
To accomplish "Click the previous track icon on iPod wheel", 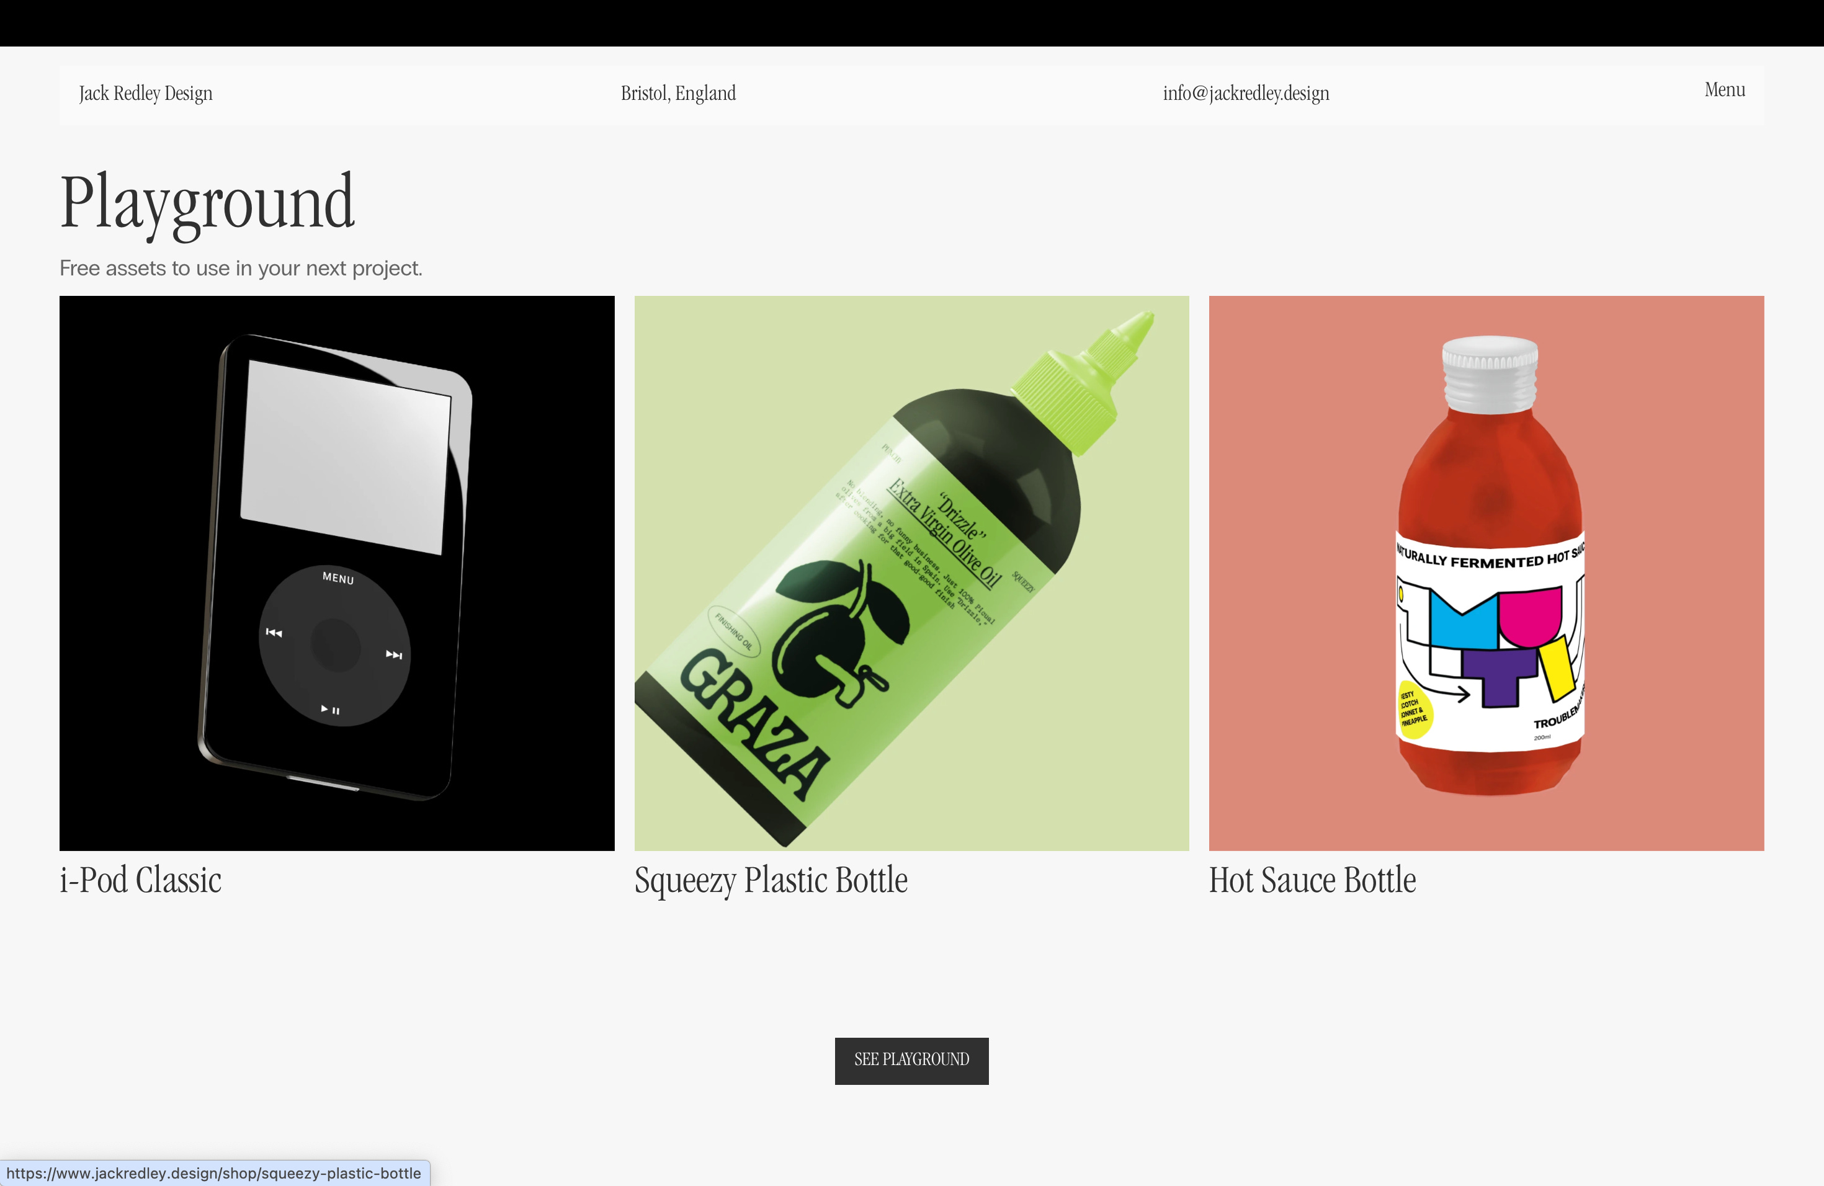I will pos(274,632).
